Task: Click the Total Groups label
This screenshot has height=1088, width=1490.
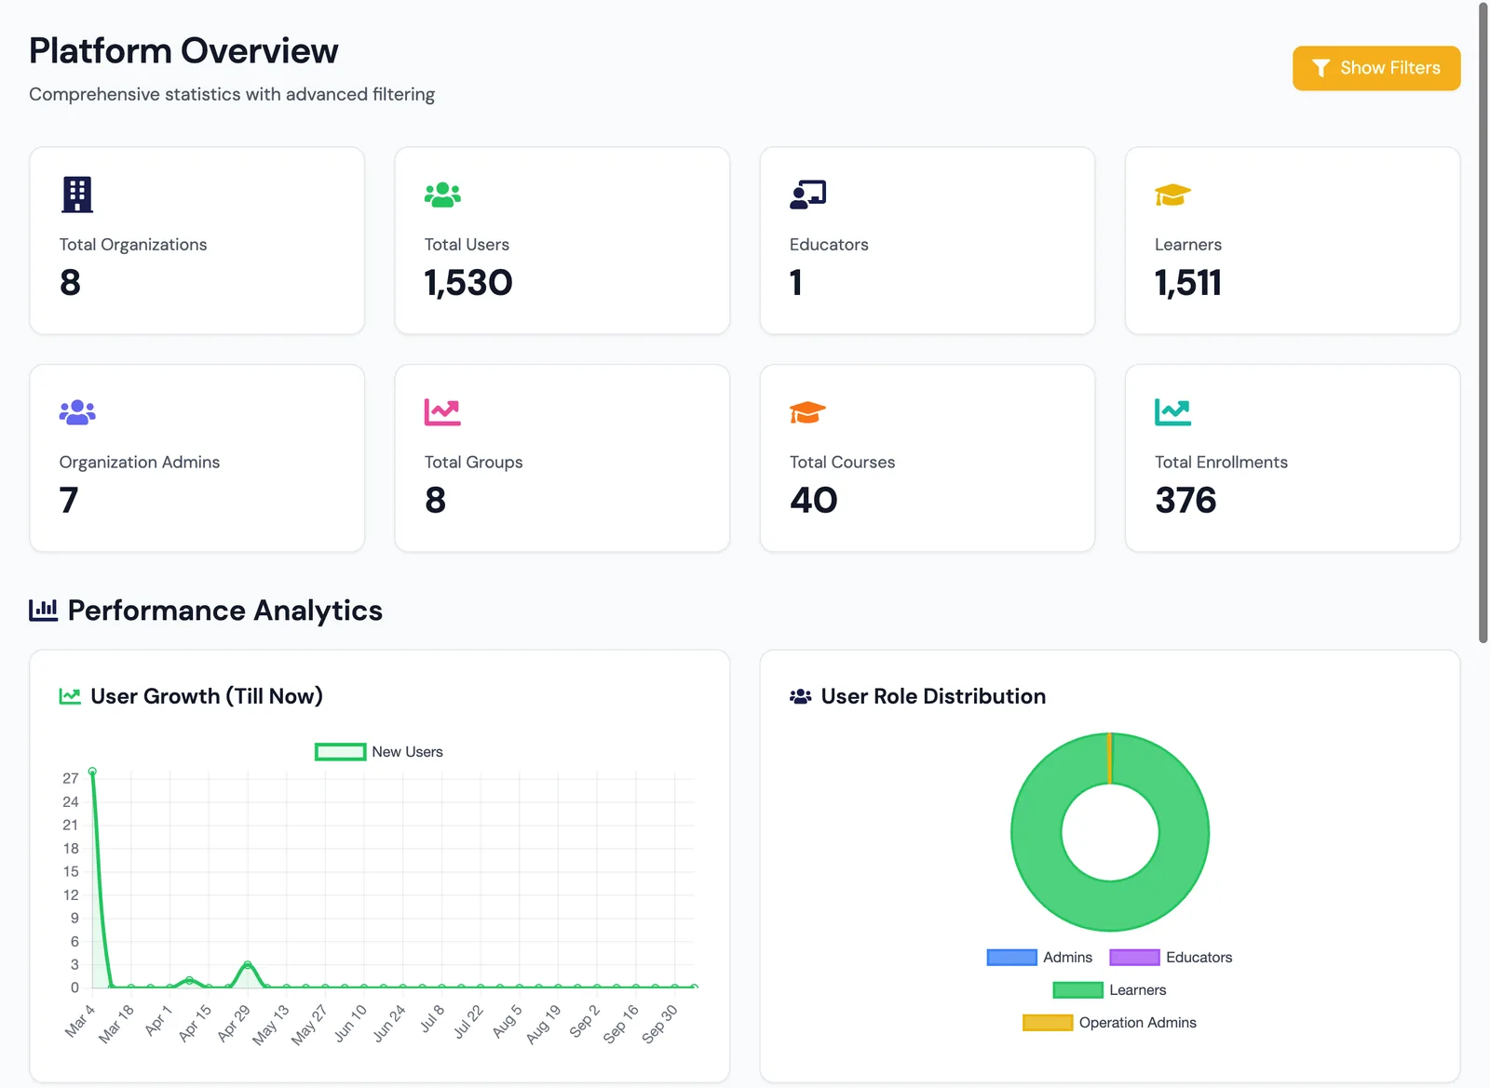Action: click(x=473, y=463)
